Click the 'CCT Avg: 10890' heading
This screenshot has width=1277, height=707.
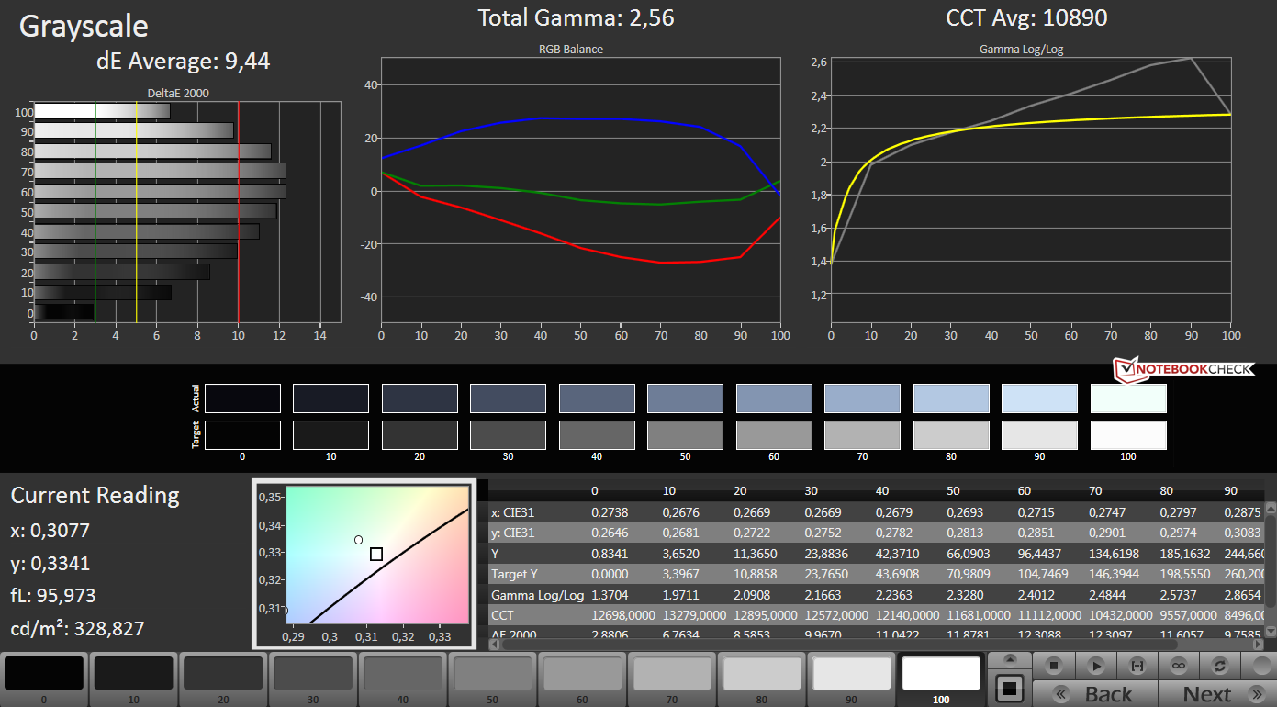click(1026, 17)
